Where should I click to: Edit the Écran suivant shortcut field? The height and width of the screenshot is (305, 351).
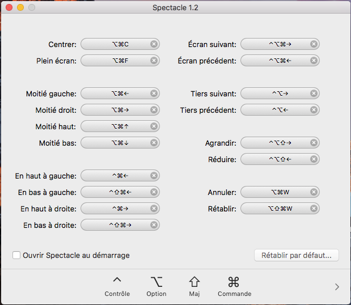click(x=280, y=44)
